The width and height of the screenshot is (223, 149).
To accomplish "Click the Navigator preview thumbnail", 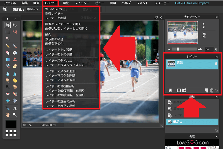I will (183, 32).
